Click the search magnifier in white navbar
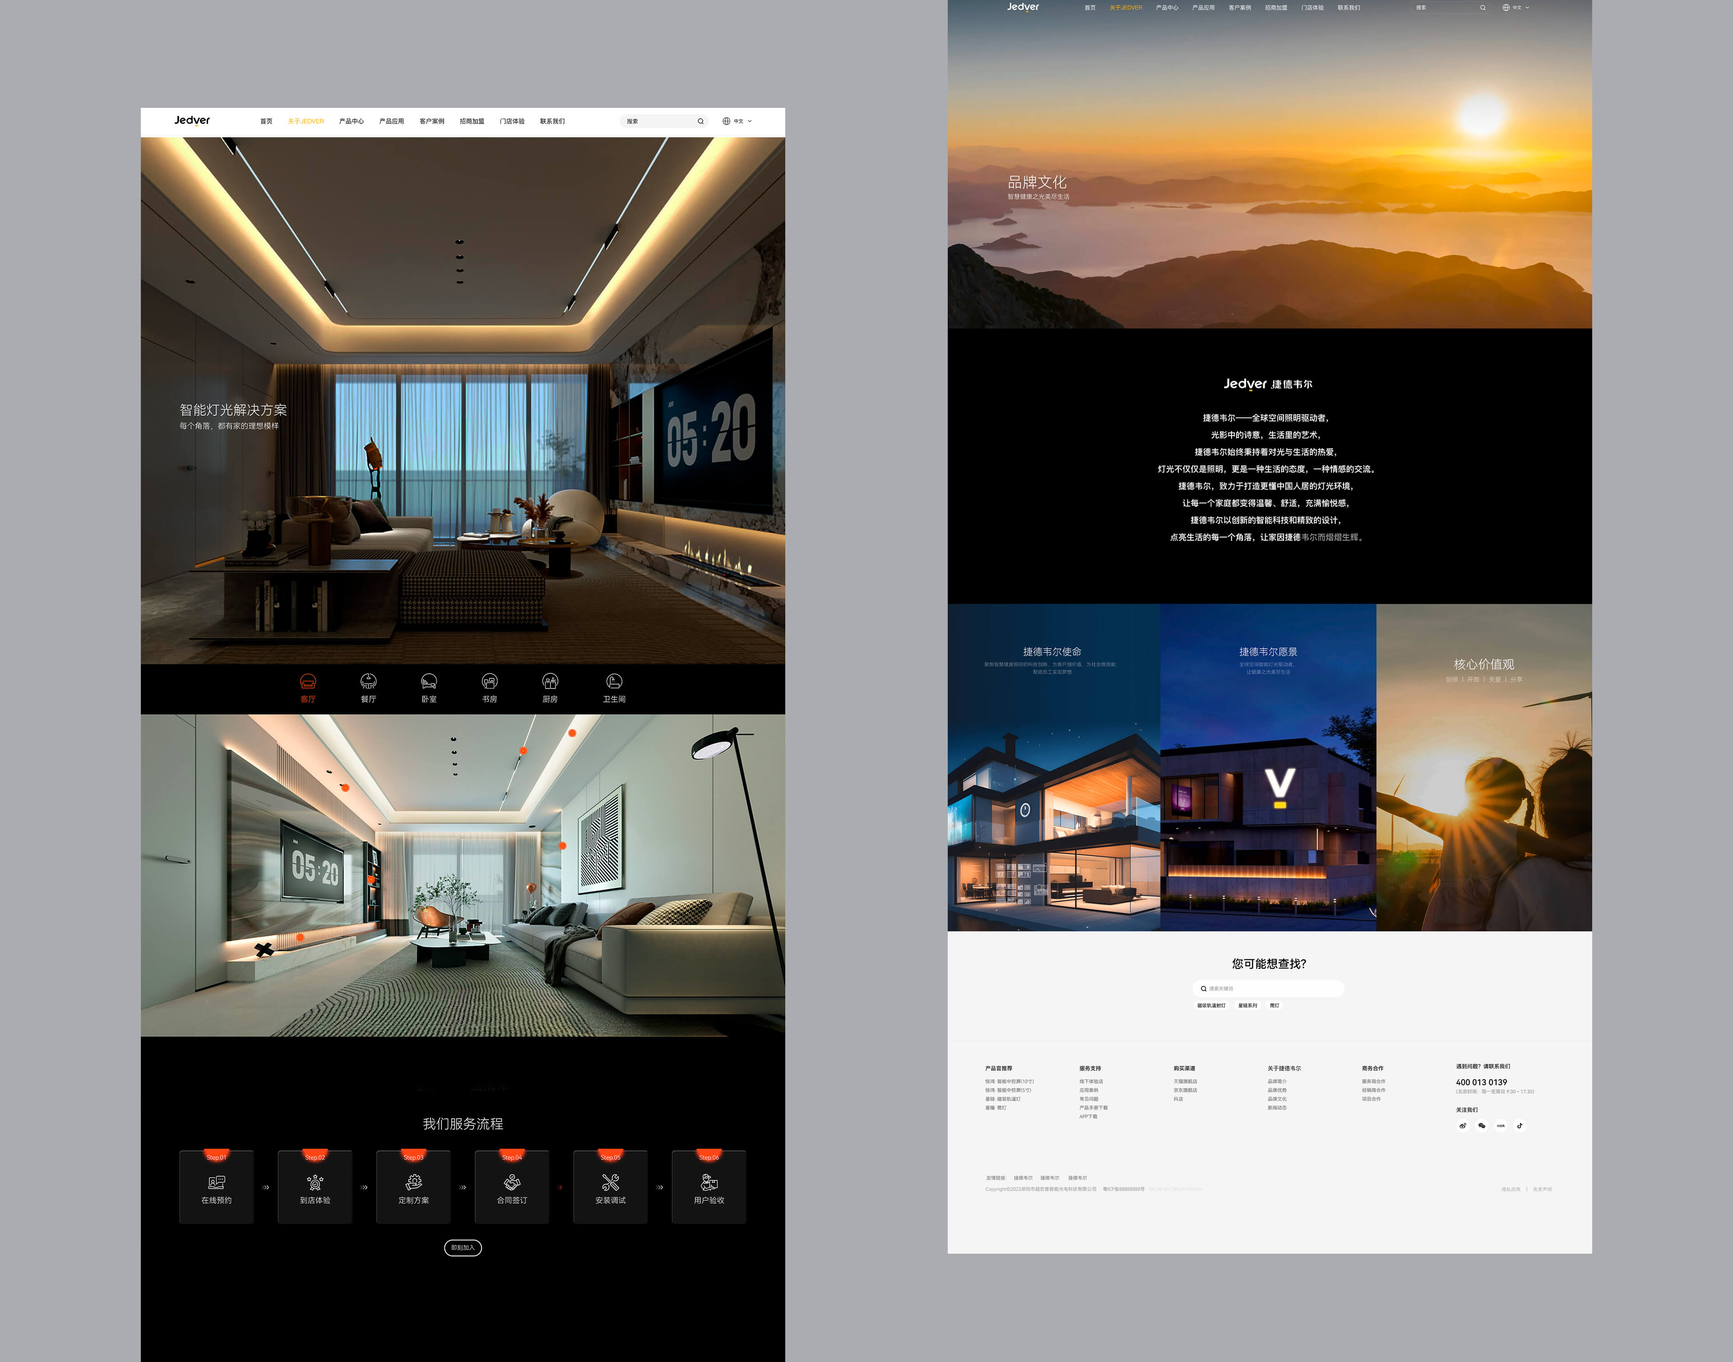This screenshot has height=1362, width=1733. [x=700, y=121]
